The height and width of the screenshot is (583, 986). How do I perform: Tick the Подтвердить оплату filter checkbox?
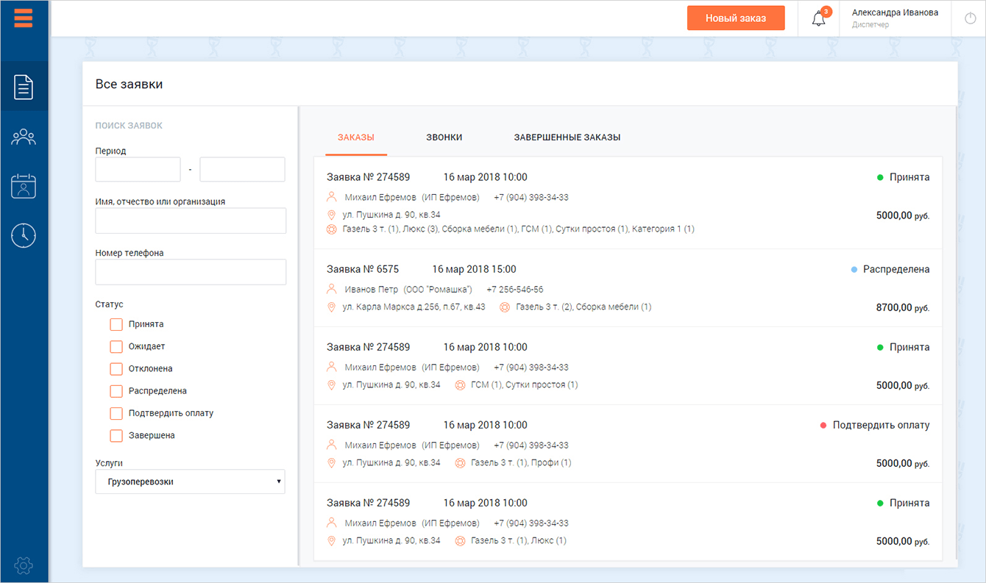(116, 413)
